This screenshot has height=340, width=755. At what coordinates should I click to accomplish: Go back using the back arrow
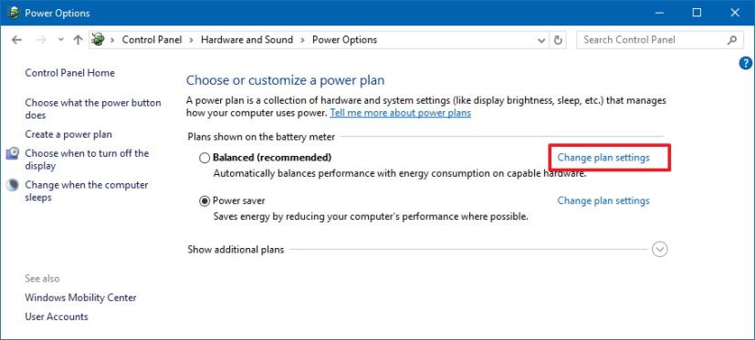click(16, 40)
